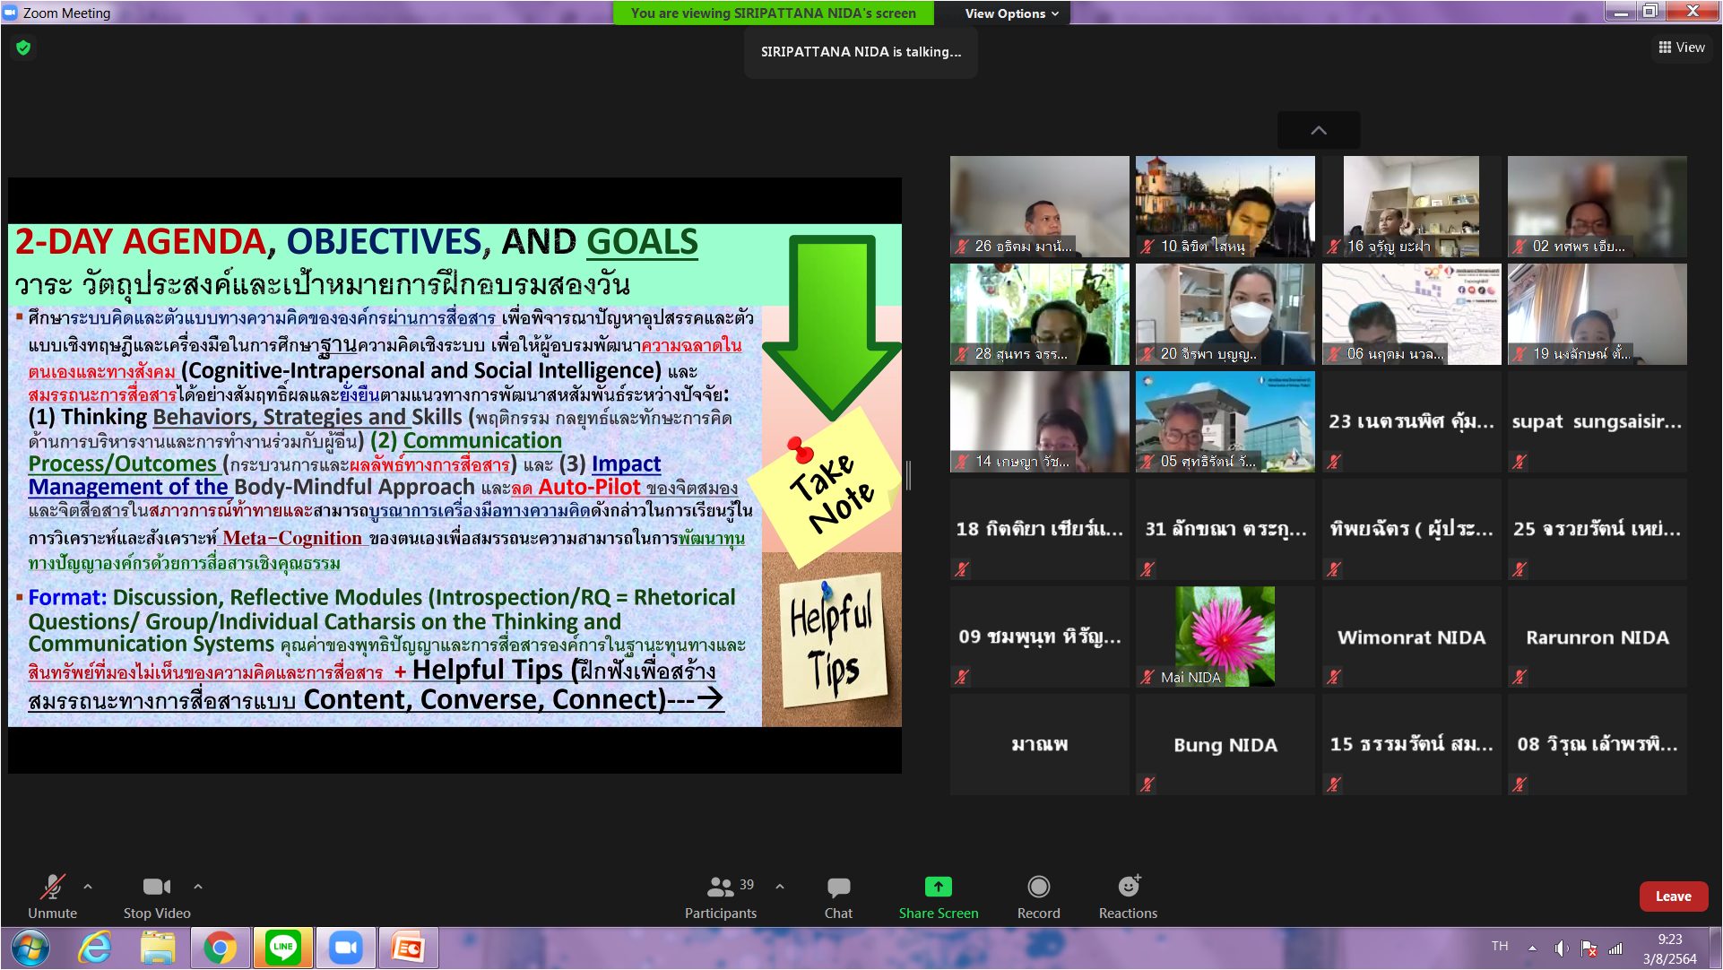This screenshot has width=1723, height=970.
Task: Click the green encryption shield icon
Action: [24, 48]
